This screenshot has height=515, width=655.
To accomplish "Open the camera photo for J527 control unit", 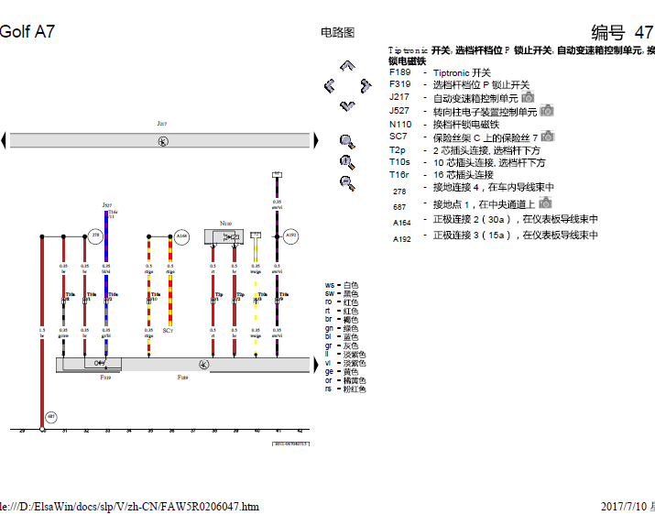I will [547, 111].
